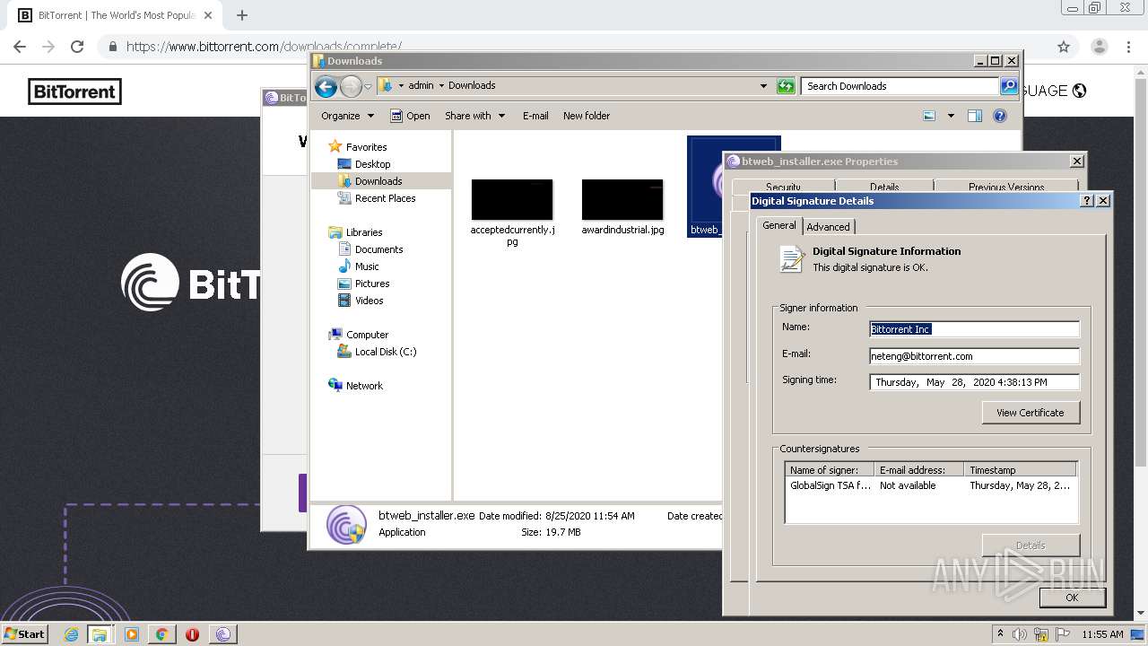Open a new Chrome tab

pyautogui.click(x=241, y=15)
